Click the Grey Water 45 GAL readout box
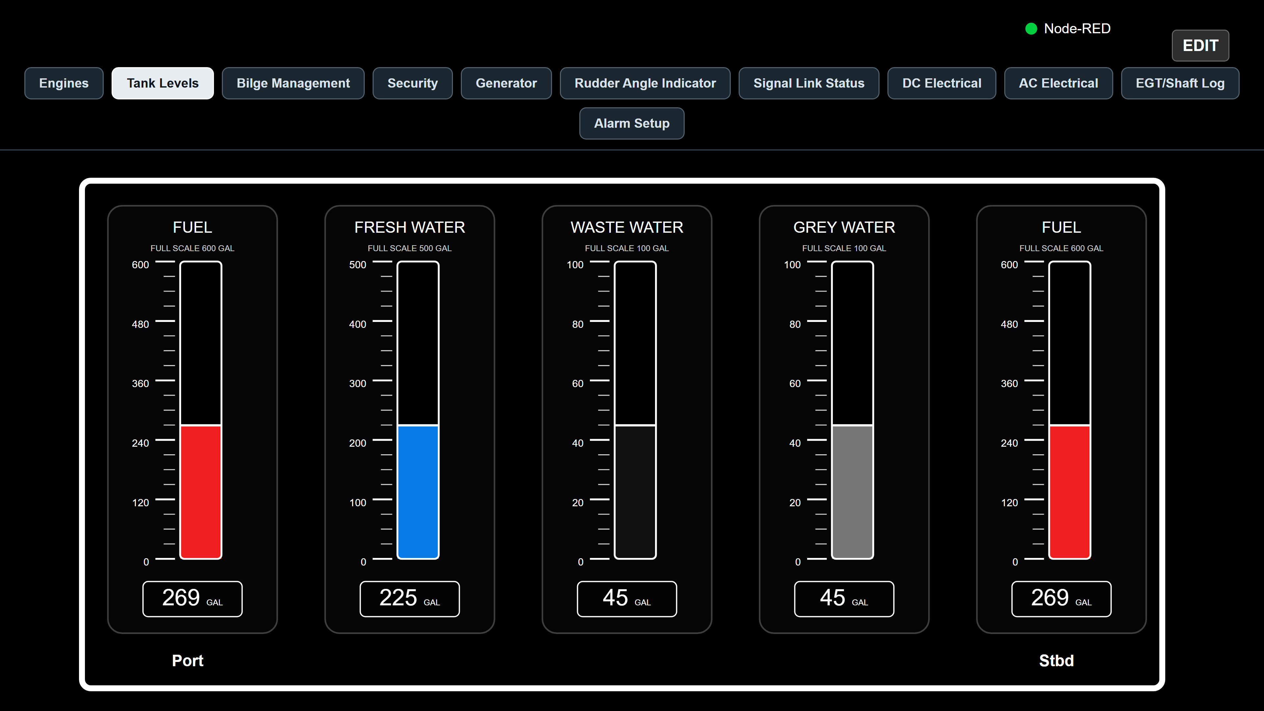 (844, 599)
